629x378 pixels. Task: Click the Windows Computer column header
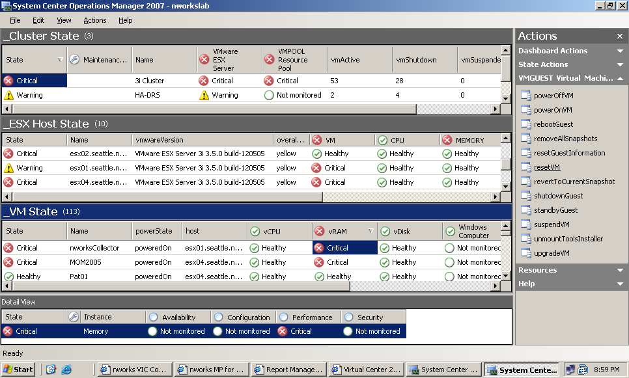(x=471, y=231)
